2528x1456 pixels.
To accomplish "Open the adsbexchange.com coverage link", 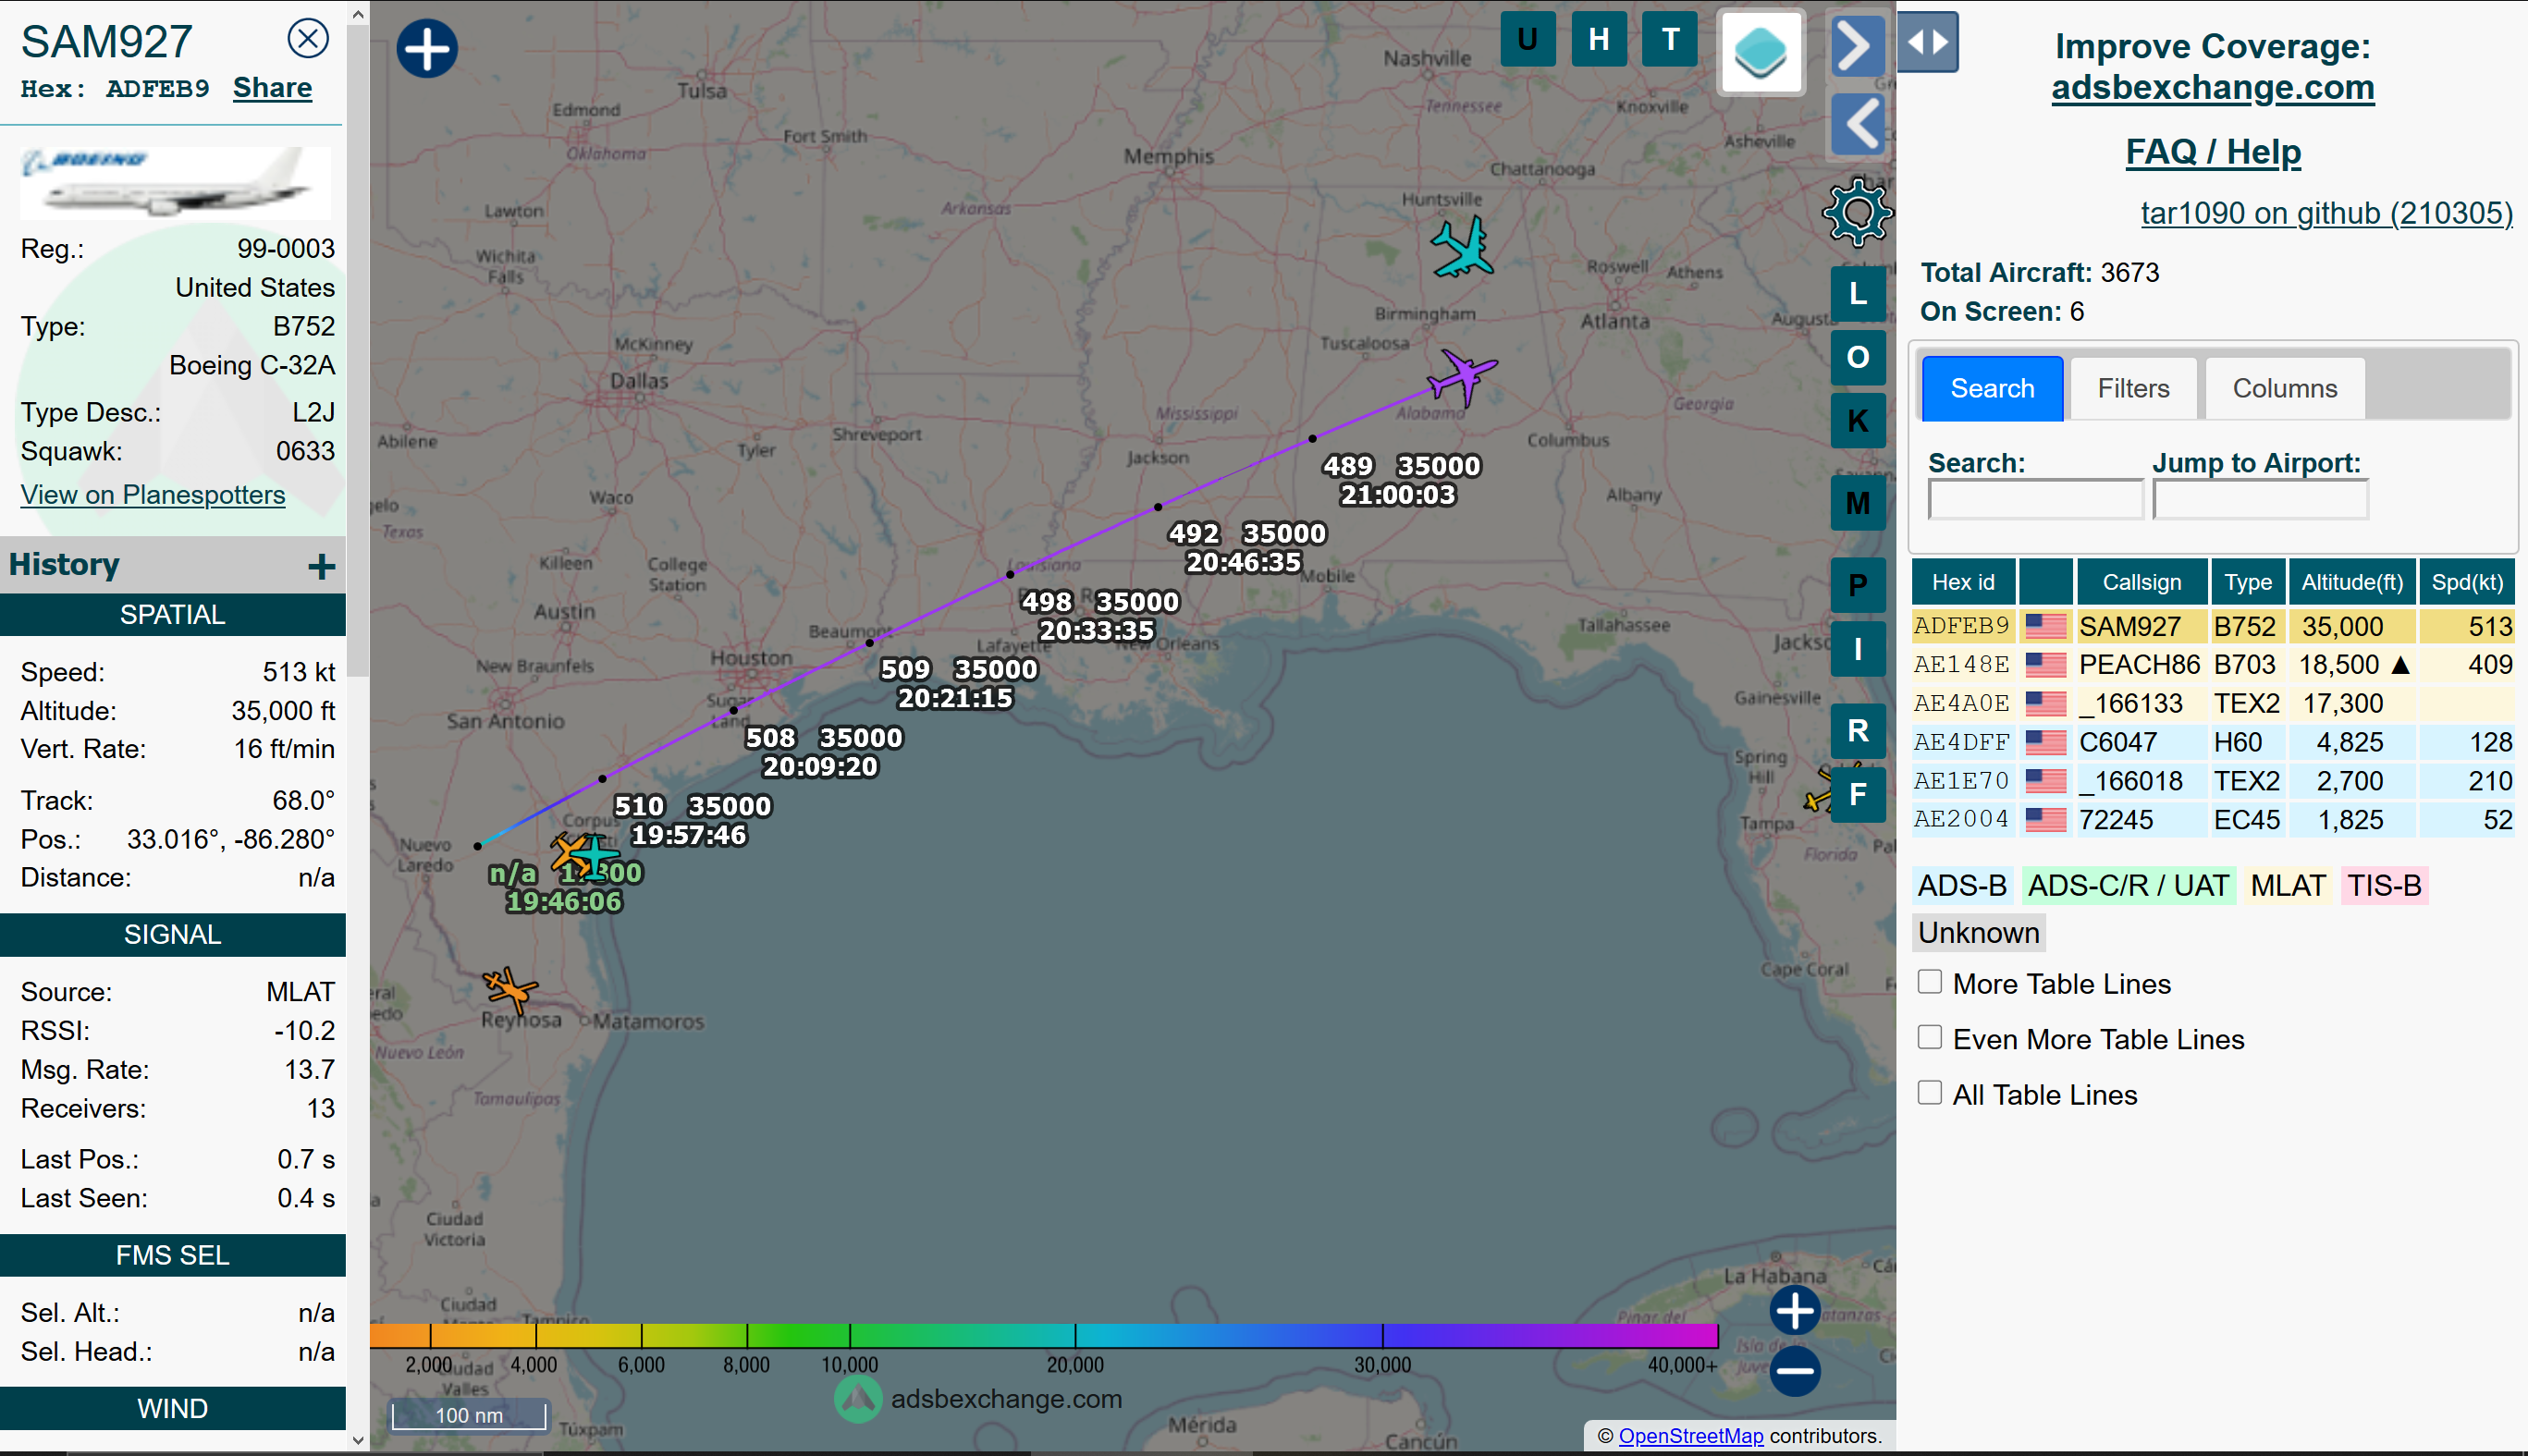I will [2212, 87].
